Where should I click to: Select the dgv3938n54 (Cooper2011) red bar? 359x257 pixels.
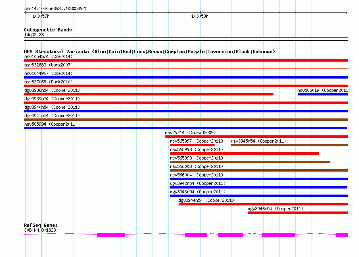click(x=148, y=94)
